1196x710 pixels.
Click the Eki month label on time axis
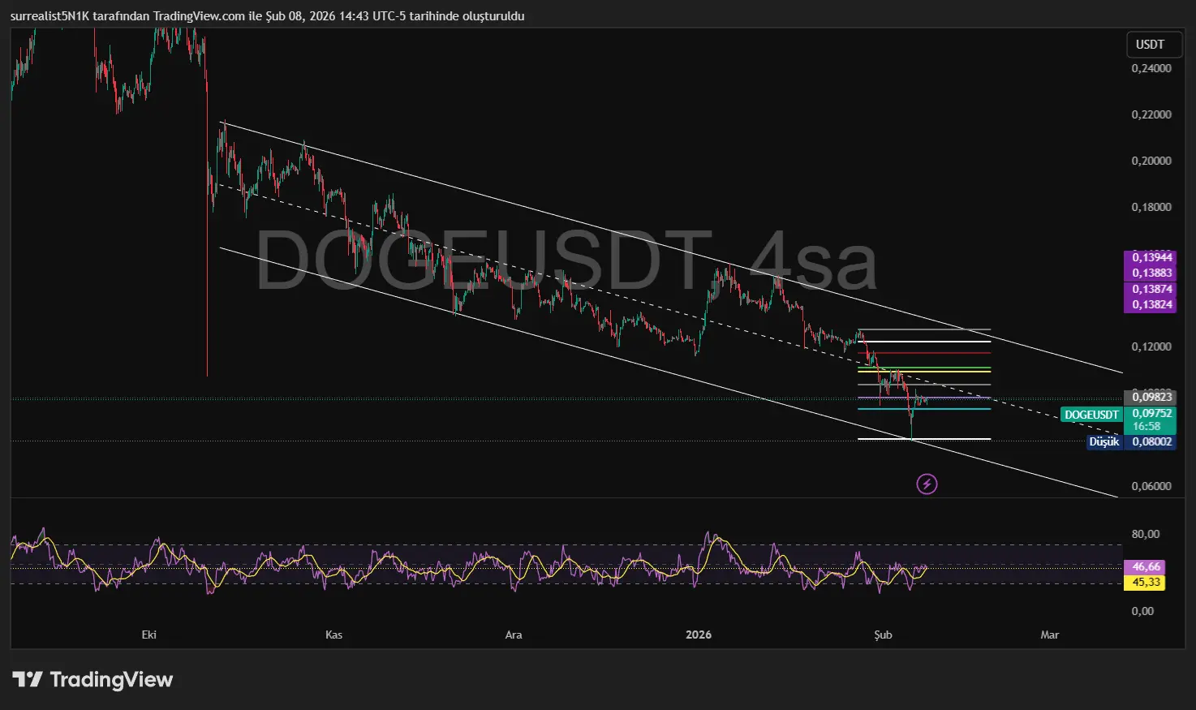point(149,635)
